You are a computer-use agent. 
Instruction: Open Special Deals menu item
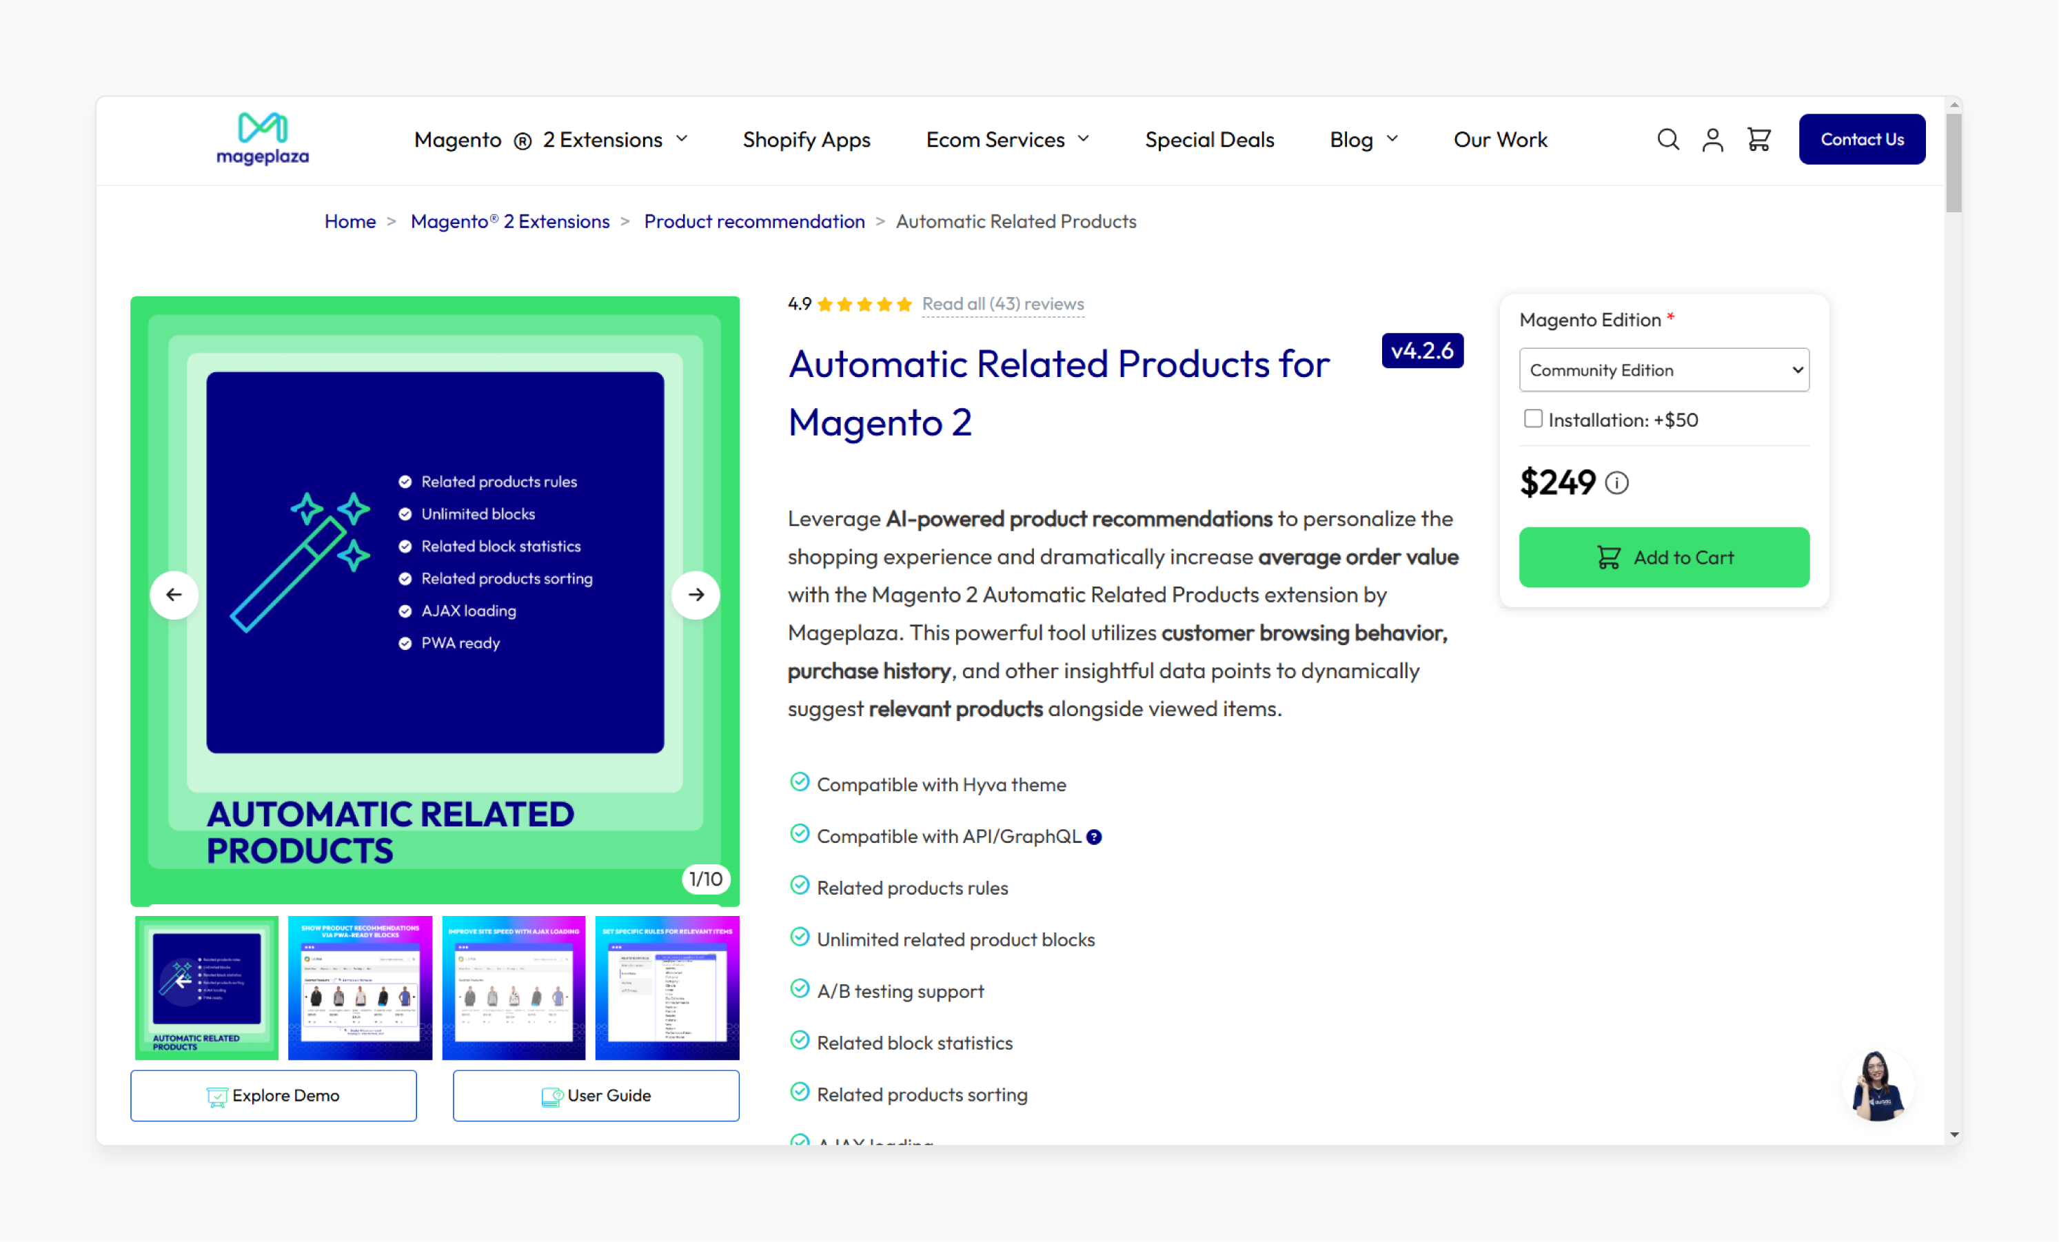click(1209, 140)
